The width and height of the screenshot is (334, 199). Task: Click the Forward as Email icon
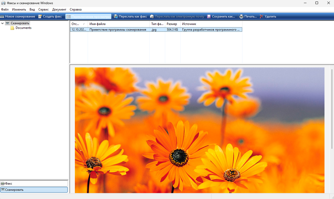tap(152, 16)
